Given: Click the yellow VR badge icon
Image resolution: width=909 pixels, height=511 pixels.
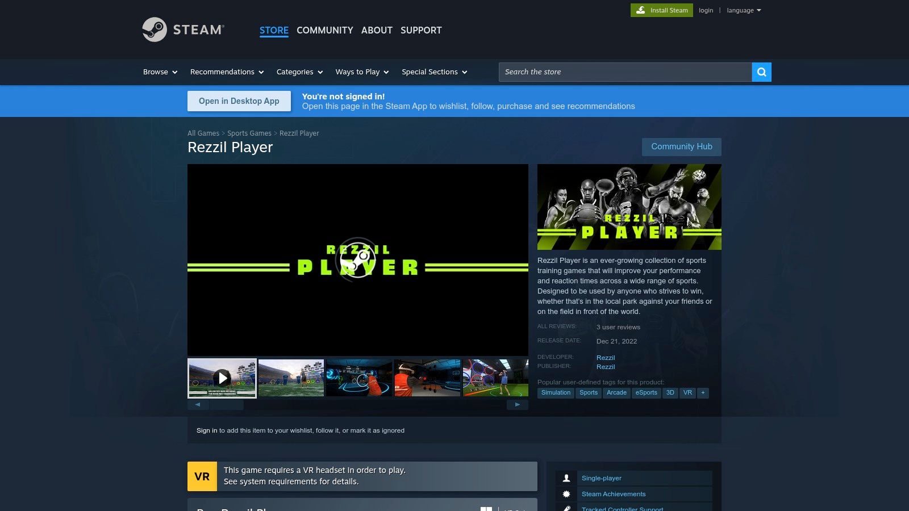Looking at the screenshot, I should (202, 476).
